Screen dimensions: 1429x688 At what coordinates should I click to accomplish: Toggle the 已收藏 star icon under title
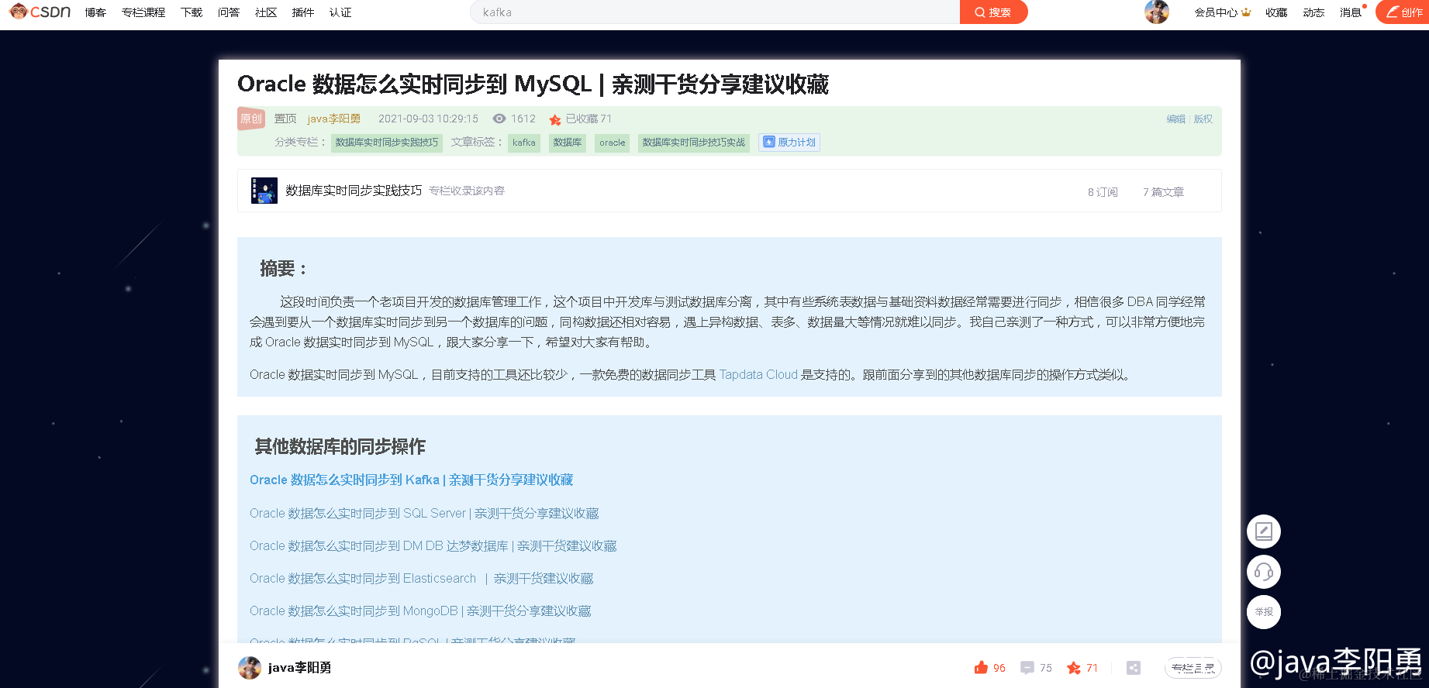tap(555, 119)
